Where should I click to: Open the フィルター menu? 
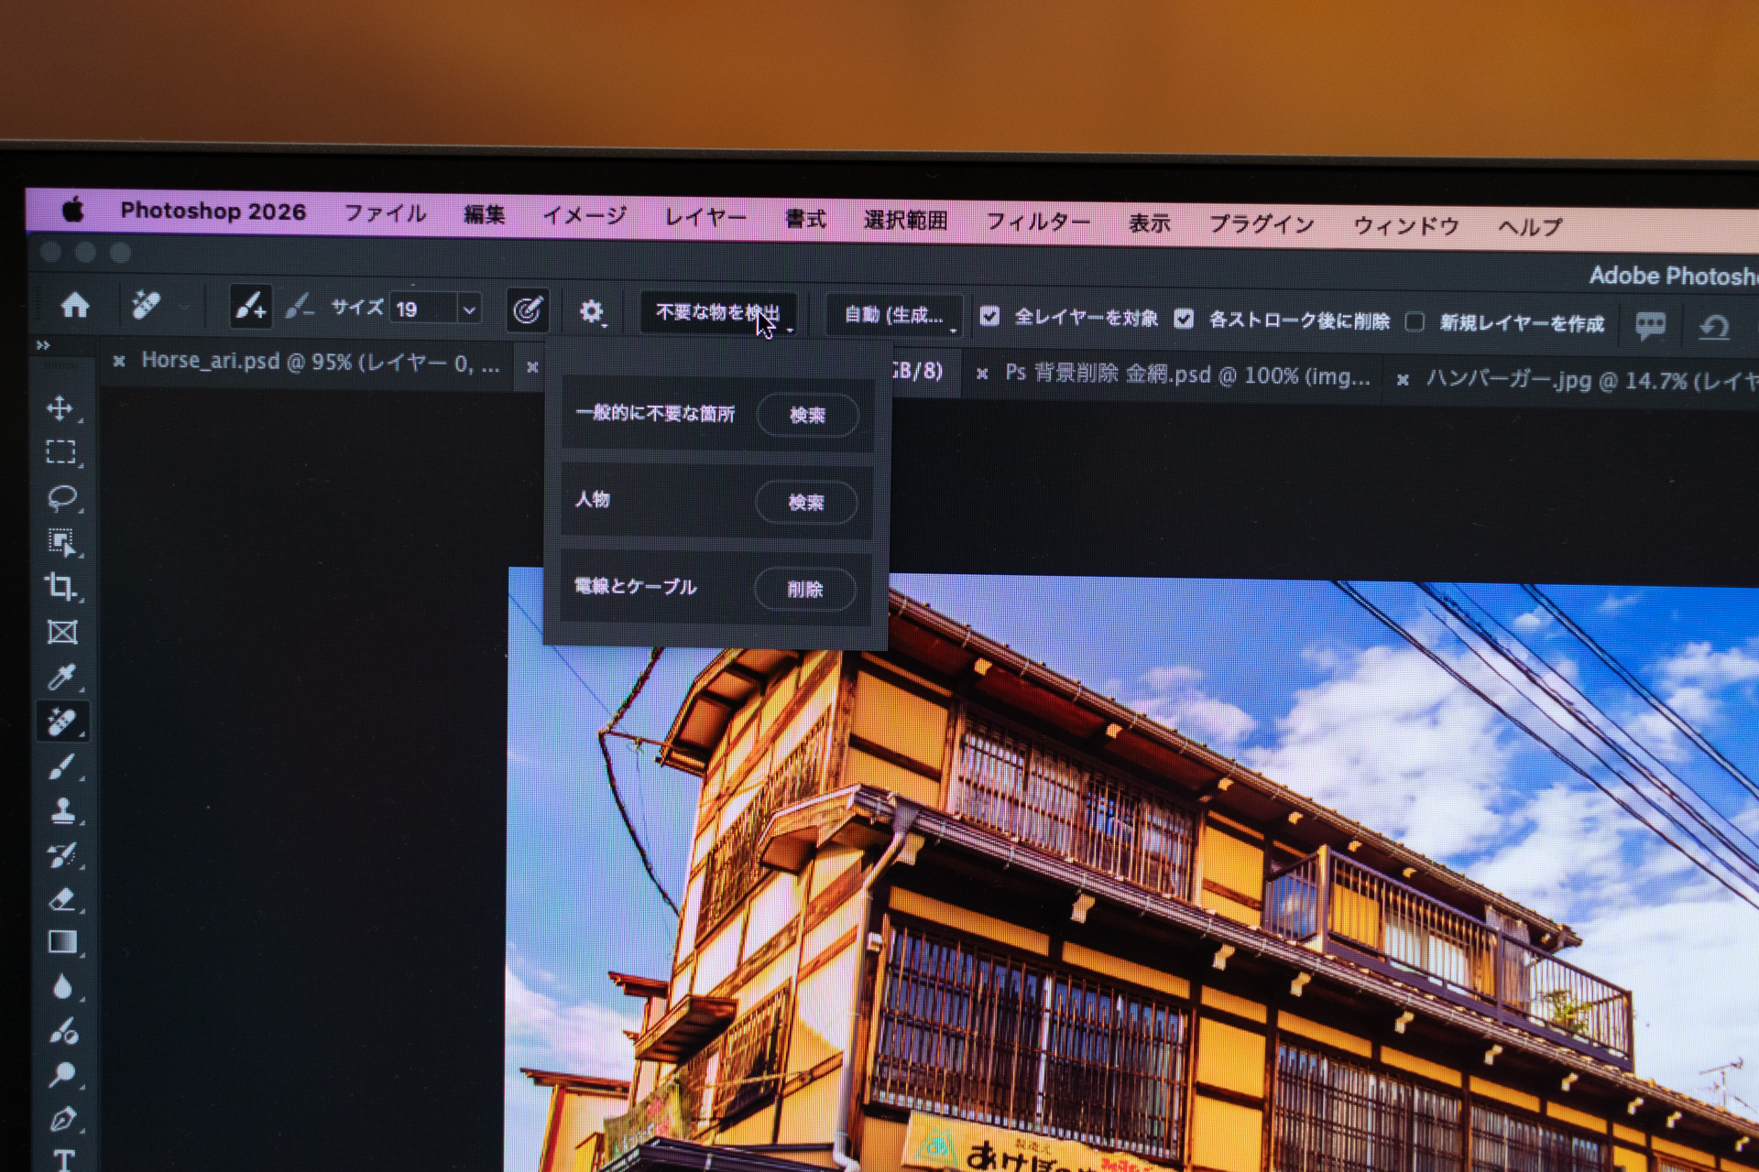click(1038, 222)
